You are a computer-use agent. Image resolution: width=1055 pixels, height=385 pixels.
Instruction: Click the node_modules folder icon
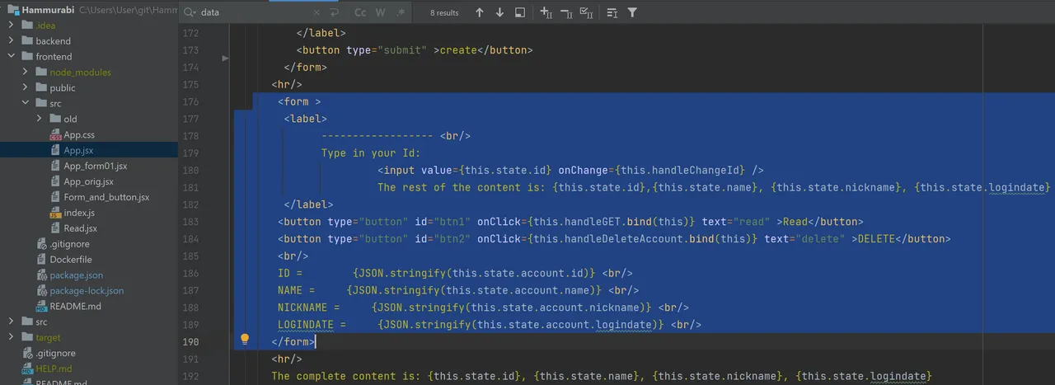coord(41,72)
